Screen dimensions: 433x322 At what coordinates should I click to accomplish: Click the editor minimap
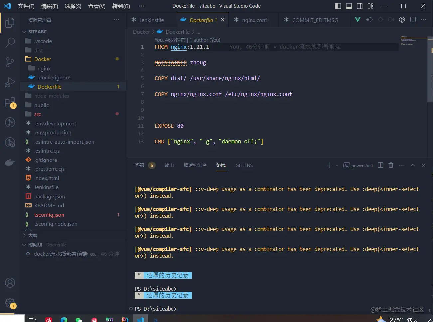coord(414,41)
